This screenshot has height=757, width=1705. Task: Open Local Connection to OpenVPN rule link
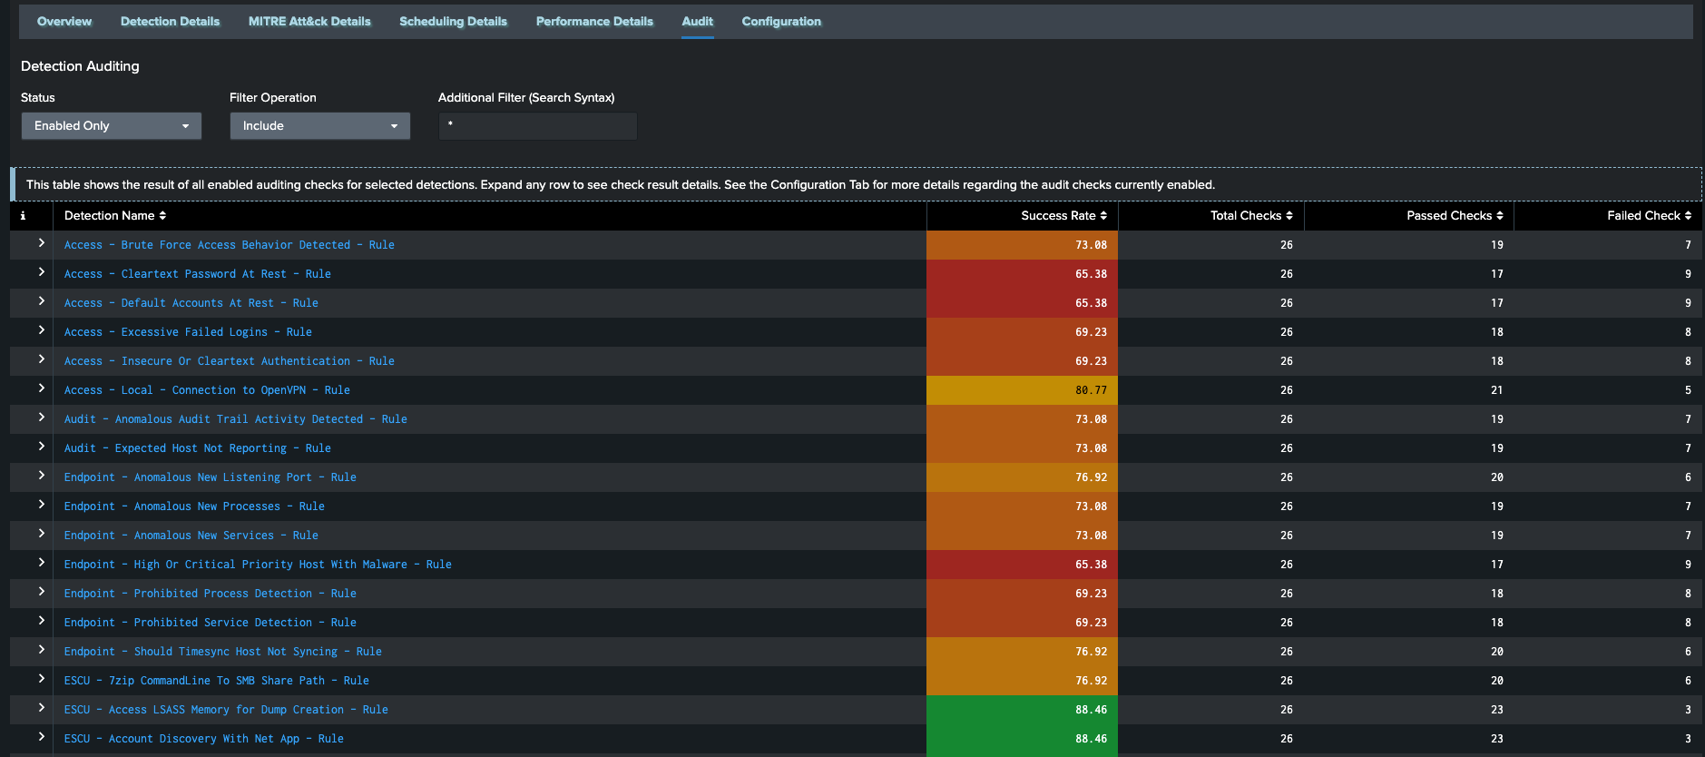207,390
